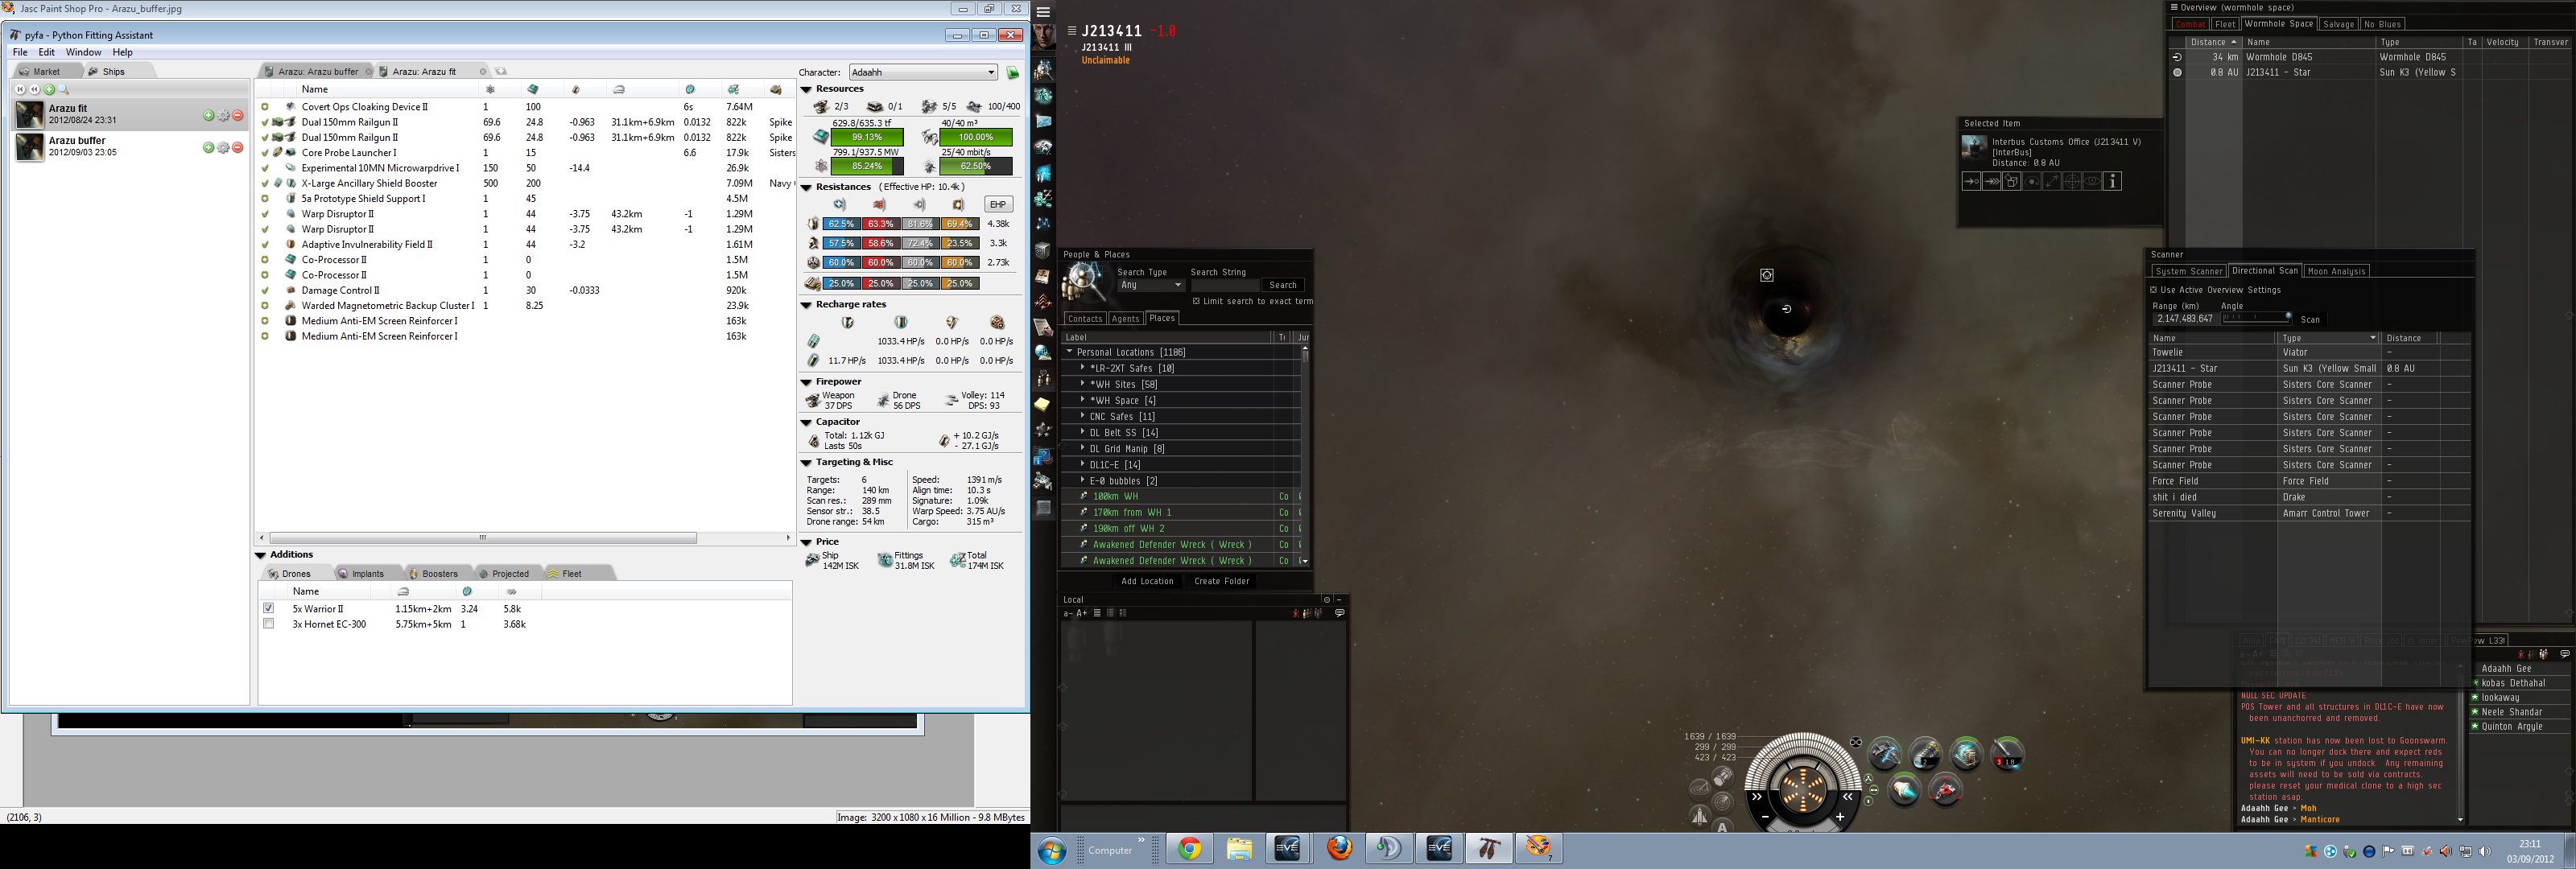Enable the 3x Hornet EC-300 drone checkbox

268,624
